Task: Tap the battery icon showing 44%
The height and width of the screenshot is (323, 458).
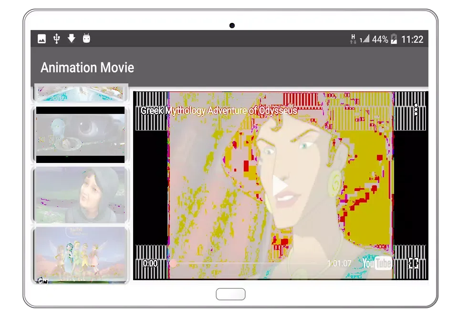Action: pyautogui.click(x=394, y=40)
